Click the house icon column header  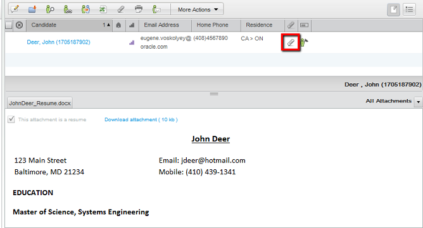pyautogui.click(x=118, y=25)
